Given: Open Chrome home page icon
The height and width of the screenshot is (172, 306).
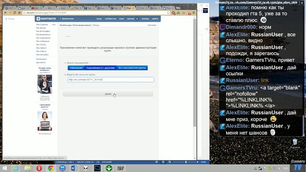Looking at the screenshot, I should [19, 13].
